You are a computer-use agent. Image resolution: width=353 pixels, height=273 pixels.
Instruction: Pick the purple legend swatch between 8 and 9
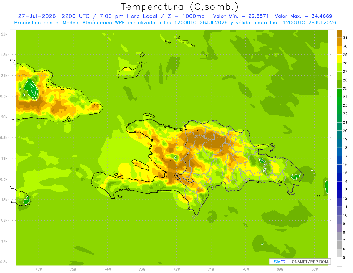339,228
